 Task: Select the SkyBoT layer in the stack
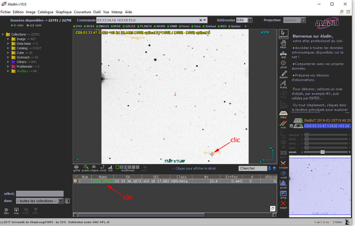coord(327,120)
